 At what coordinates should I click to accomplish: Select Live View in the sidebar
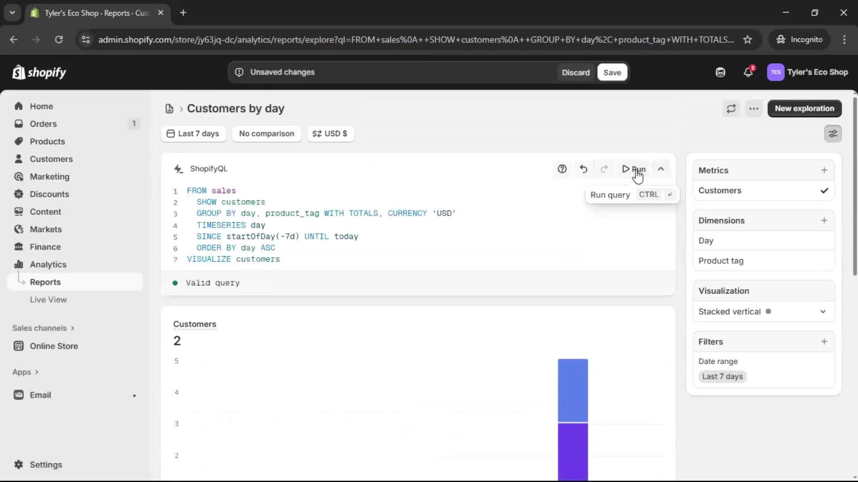tap(49, 299)
